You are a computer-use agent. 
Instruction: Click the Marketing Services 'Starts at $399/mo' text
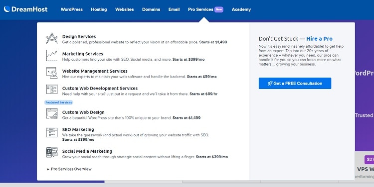pos(188,59)
